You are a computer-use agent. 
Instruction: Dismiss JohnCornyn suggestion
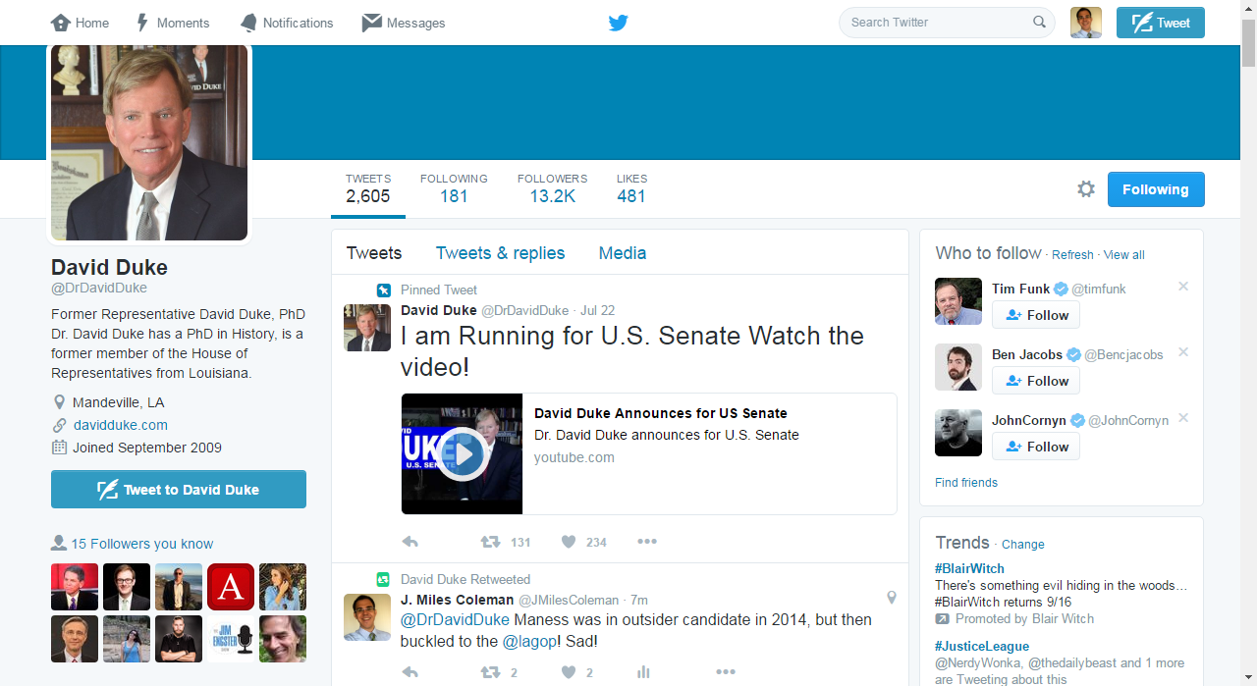click(1183, 418)
